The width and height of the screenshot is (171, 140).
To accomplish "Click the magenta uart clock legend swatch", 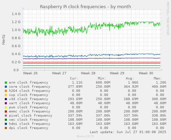I will (x=6, y=103).
